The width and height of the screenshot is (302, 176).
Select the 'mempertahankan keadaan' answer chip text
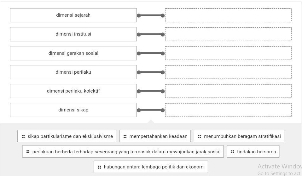[x=158, y=136]
